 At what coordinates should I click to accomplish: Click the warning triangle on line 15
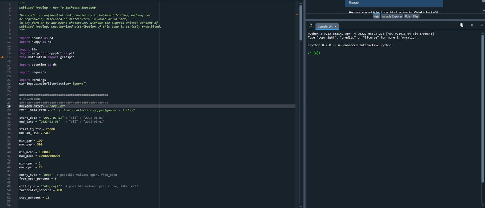pyautogui.click(x=3, y=57)
